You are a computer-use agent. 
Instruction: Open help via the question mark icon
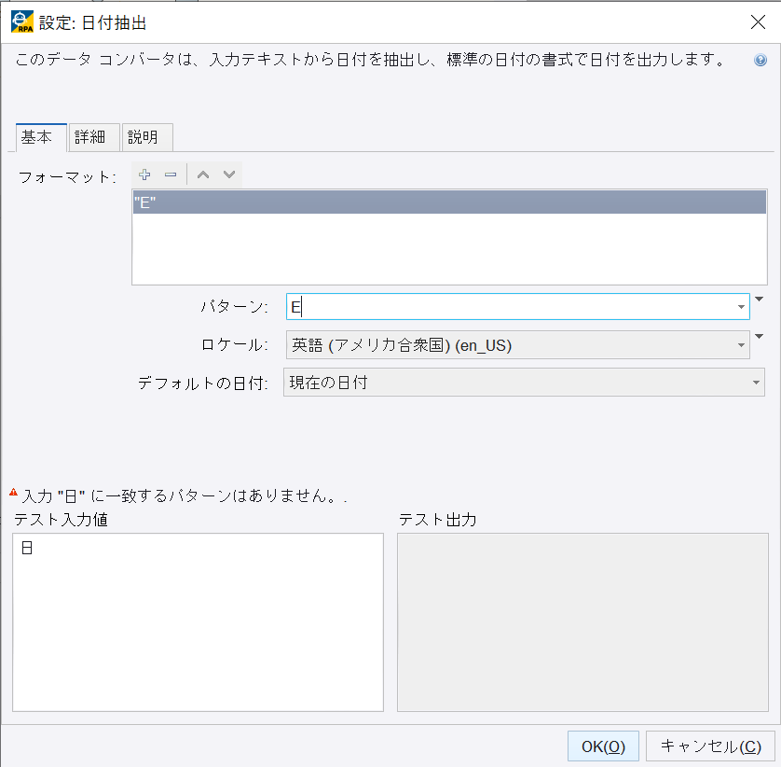[760, 60]
